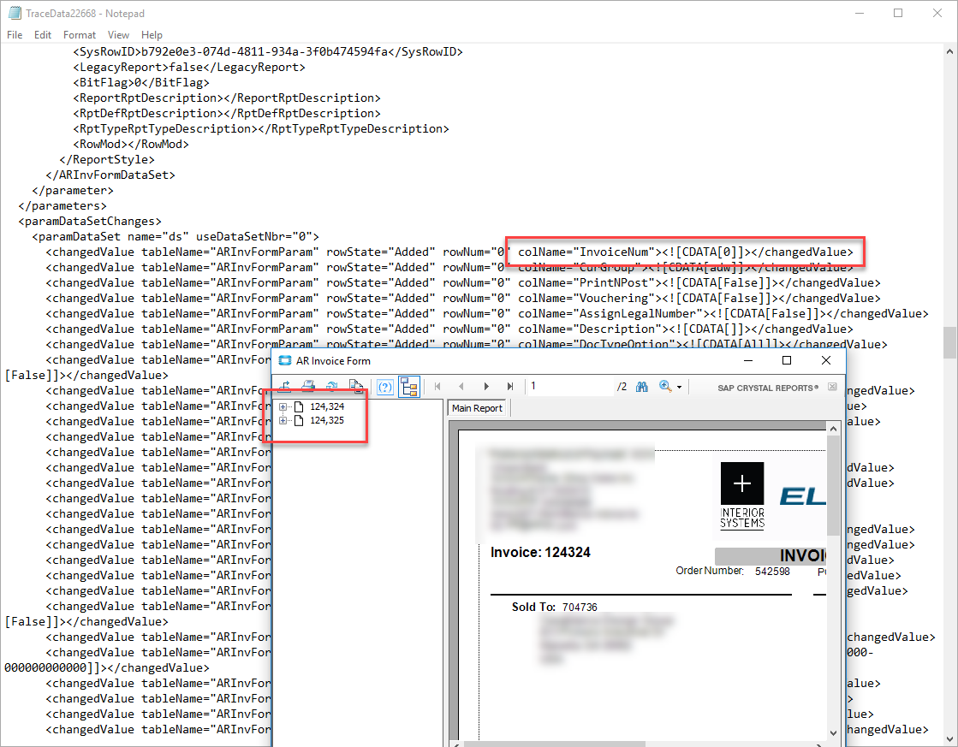Click report viewer scrollbar down arrow
Viewport: 958px width, 747px height.
(x=833, y=733)
